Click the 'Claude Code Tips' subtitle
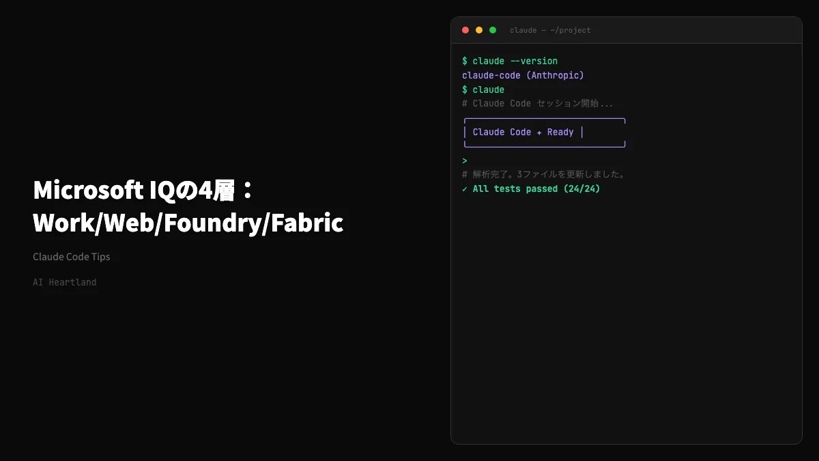Screen dimensions: 819x461 point(72,257)
